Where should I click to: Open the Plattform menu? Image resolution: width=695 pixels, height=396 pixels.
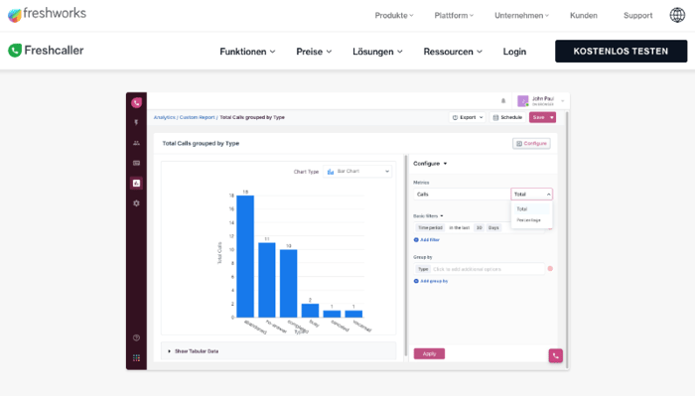pos(454,16)
